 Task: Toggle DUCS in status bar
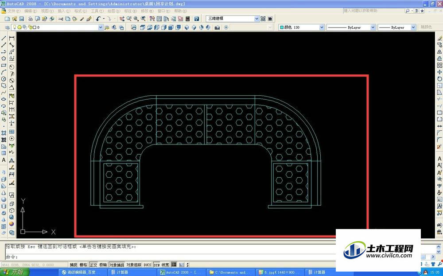coord(148,264)
